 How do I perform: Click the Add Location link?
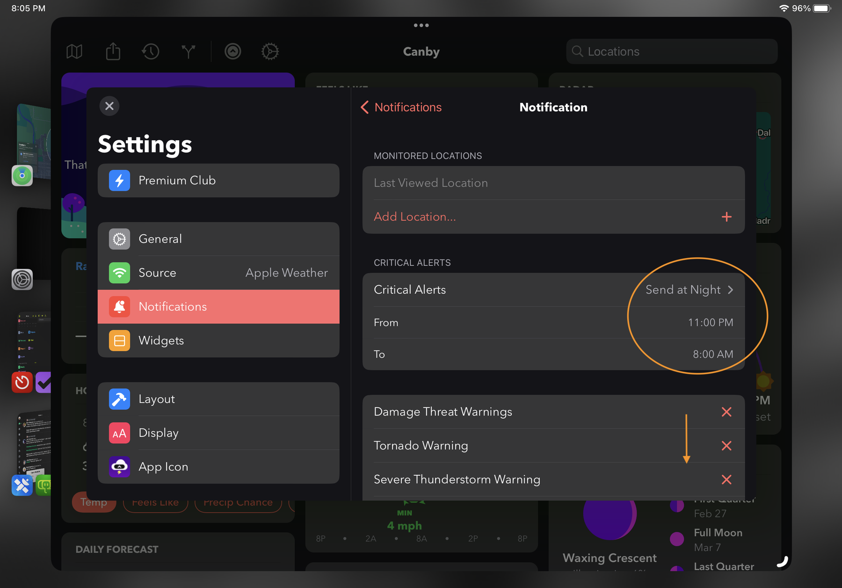414,217
